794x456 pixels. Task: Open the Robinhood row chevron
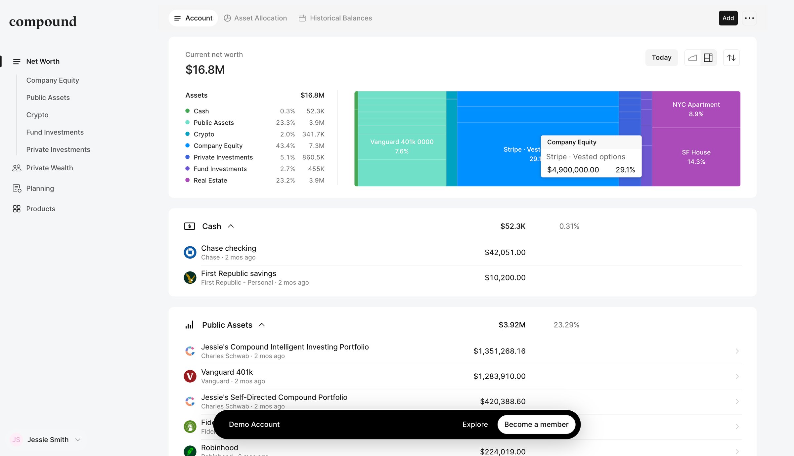click(x=737, y=452)
